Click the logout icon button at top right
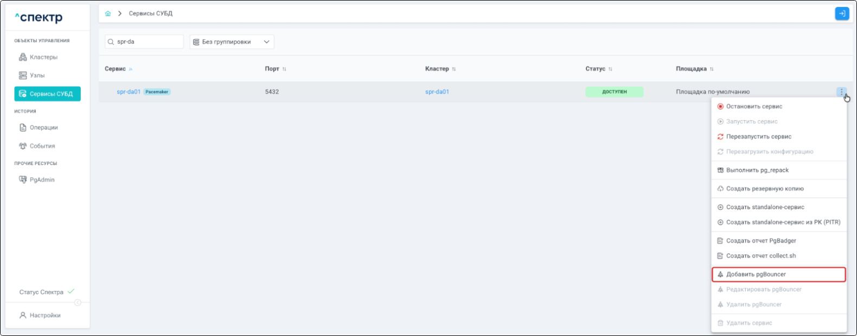Screen dimensions: 857x336 point(841,14)
